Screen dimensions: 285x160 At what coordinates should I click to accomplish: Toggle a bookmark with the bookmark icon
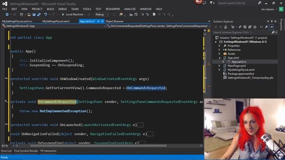coord(154,14)
